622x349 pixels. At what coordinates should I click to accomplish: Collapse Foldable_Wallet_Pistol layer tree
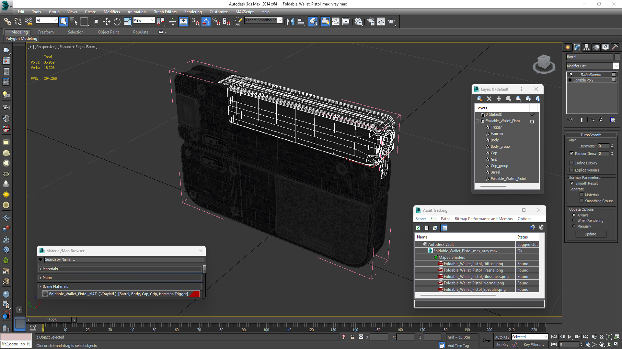[x=478, y=121]
